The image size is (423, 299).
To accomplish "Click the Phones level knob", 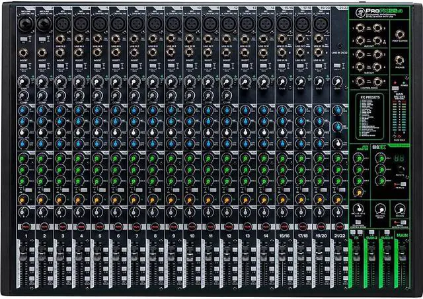I will coord(400,209).
